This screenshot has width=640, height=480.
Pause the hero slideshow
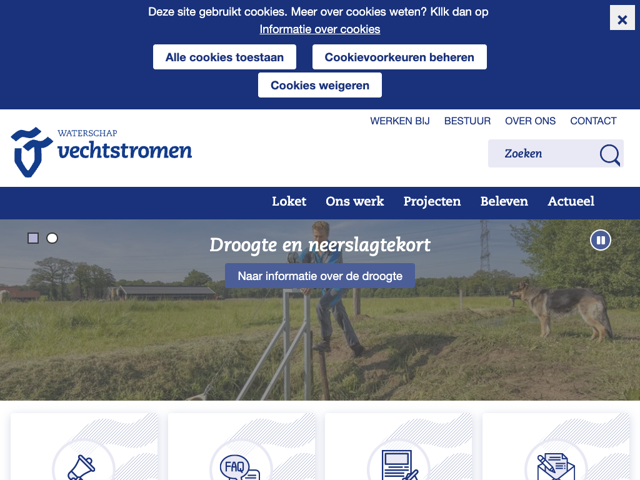(x=601, y=240)
